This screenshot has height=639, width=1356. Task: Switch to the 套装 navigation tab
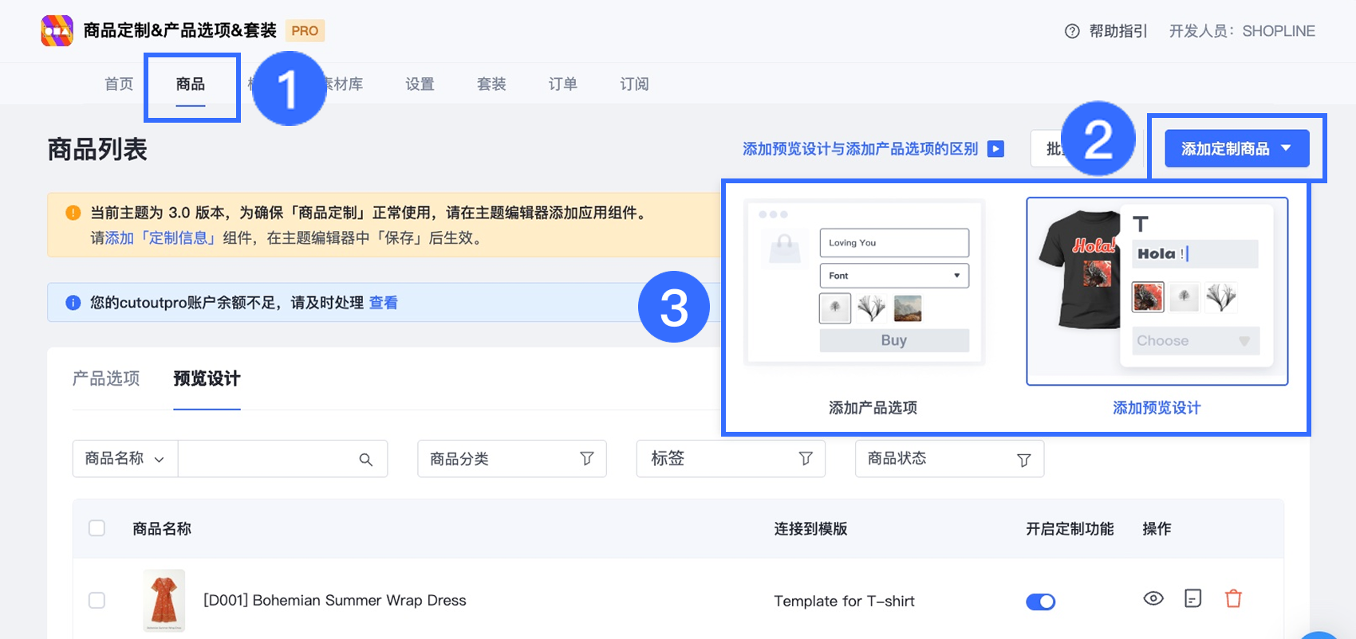(491, 84)
